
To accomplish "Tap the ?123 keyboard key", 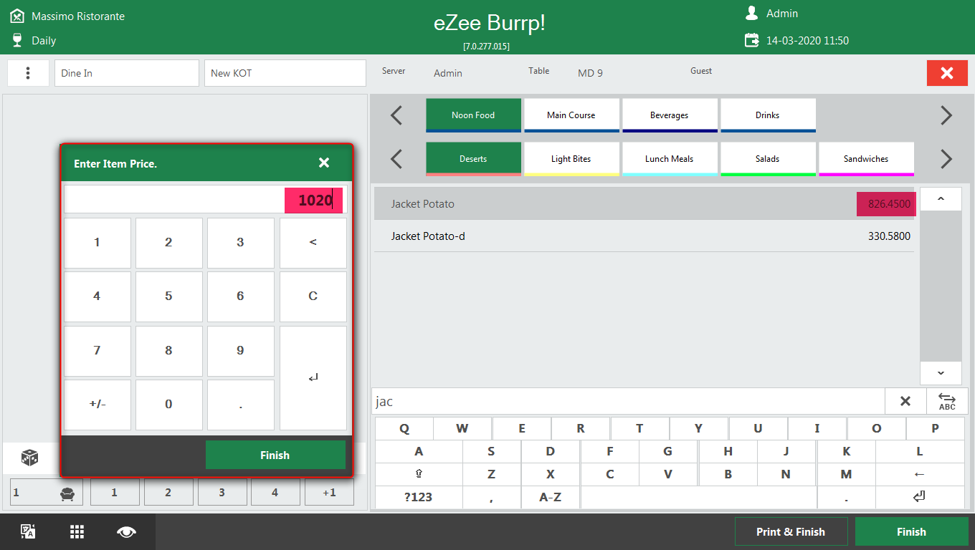I will (419, 496).
